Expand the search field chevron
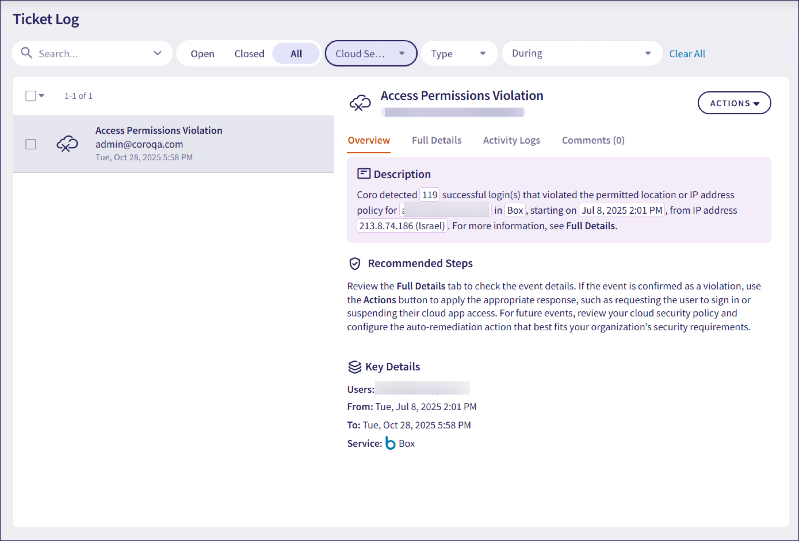 (157, 53)
